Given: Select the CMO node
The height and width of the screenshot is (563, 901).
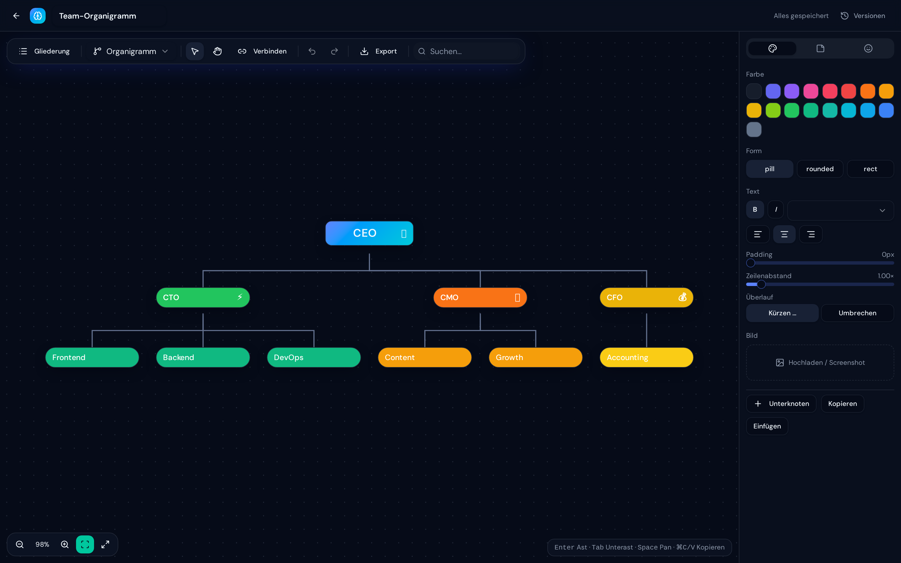Looking at the screenshot, I should pos(480,298).
